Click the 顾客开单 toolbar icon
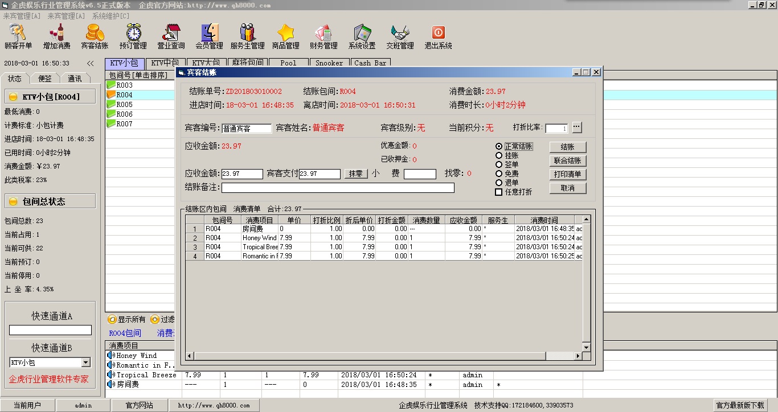Image resolution: width=778 pixels, height=412 pixels. click(18, 36)
